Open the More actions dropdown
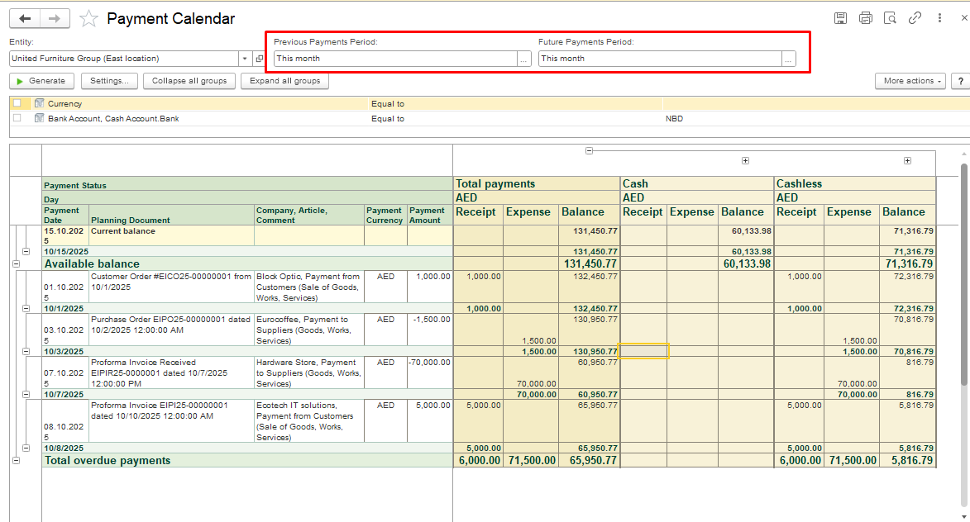The image size is (970, 522). (x=910, y=81)
